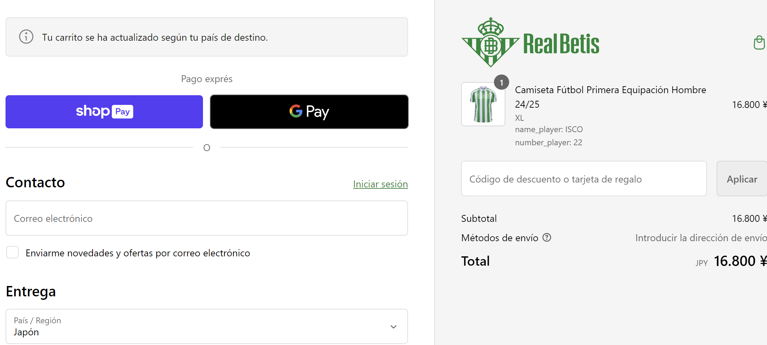This screenshot has height=345, width=767.
Task: Click the JPY currency label
Action: click(702, 263)
